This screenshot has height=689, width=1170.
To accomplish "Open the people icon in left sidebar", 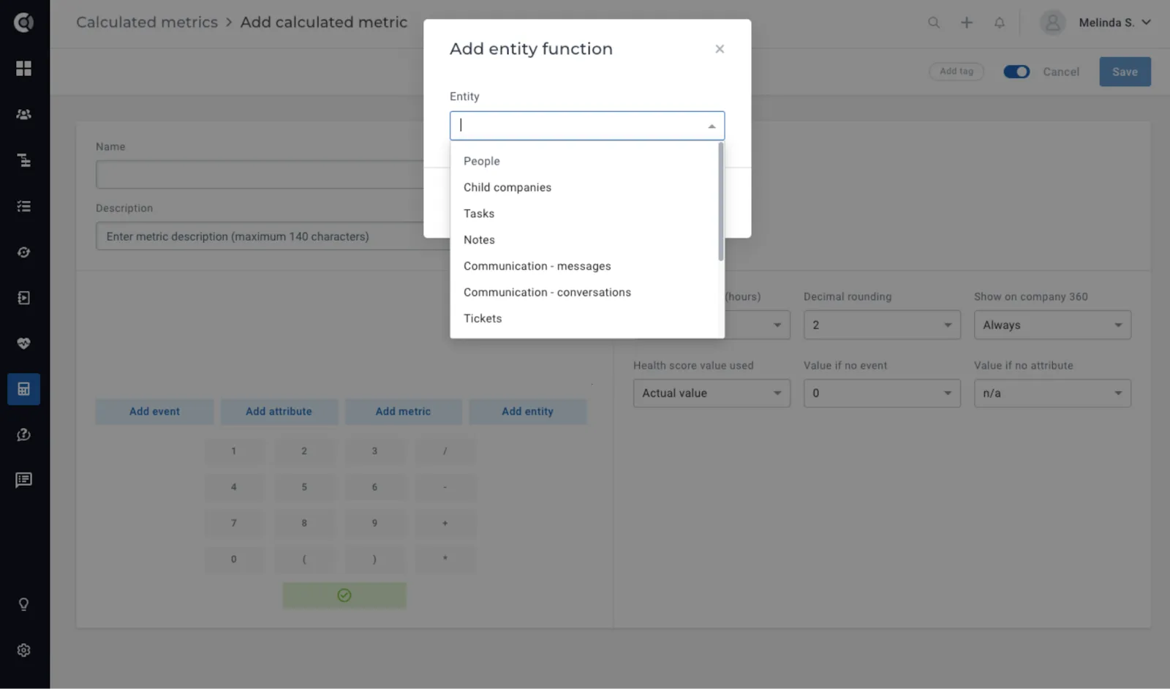I will coord(23,114).
